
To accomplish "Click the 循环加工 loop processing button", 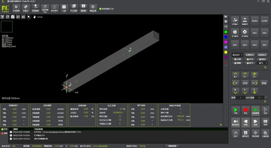I will (246, 134).
